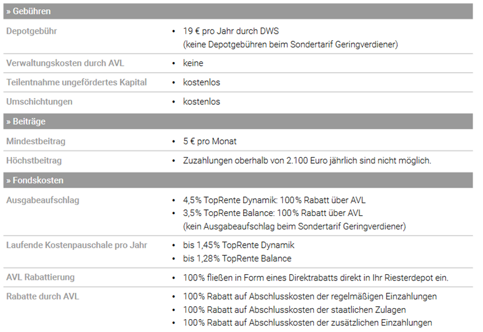Select the Ausgabeaufschlag row label
The image size is (483, 332).
(x=42, y=200)
